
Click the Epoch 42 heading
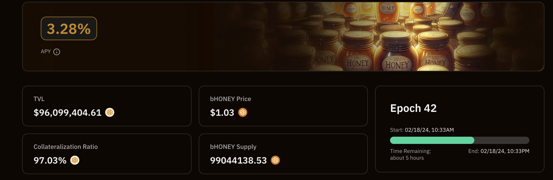413,108
